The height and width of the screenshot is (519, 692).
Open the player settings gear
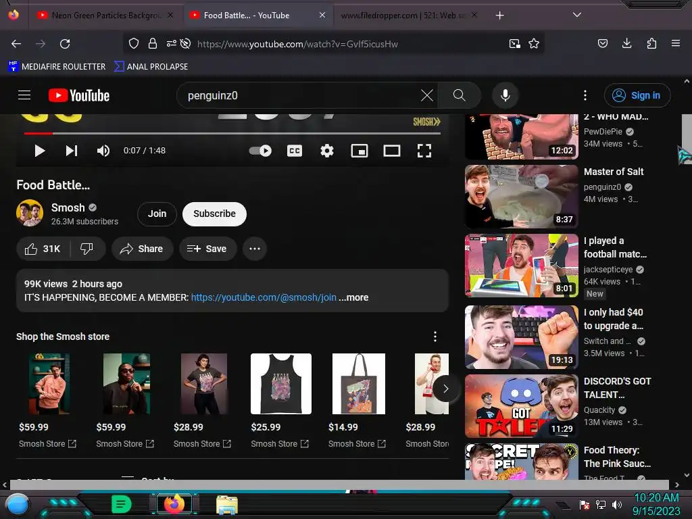[x=327, y=151]
